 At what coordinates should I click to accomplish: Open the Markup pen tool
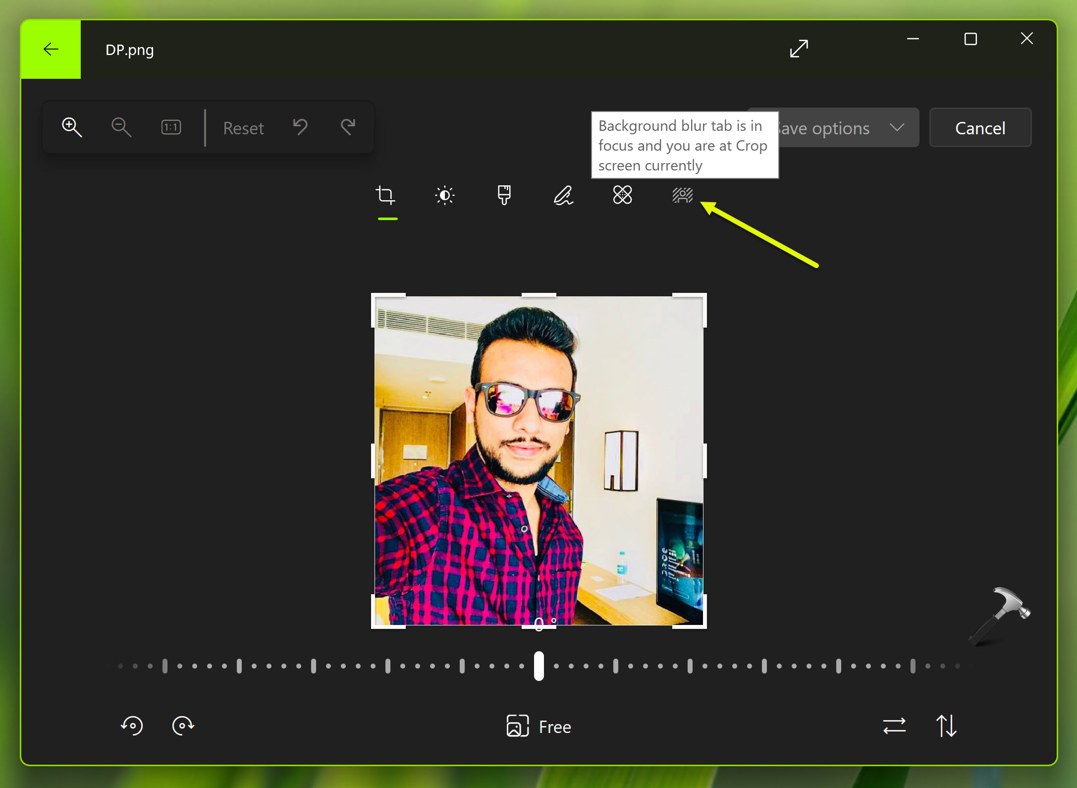click(563, 195)
